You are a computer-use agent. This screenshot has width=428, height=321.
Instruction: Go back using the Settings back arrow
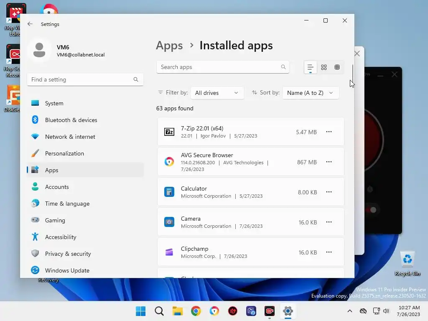(x=30, y=24)
